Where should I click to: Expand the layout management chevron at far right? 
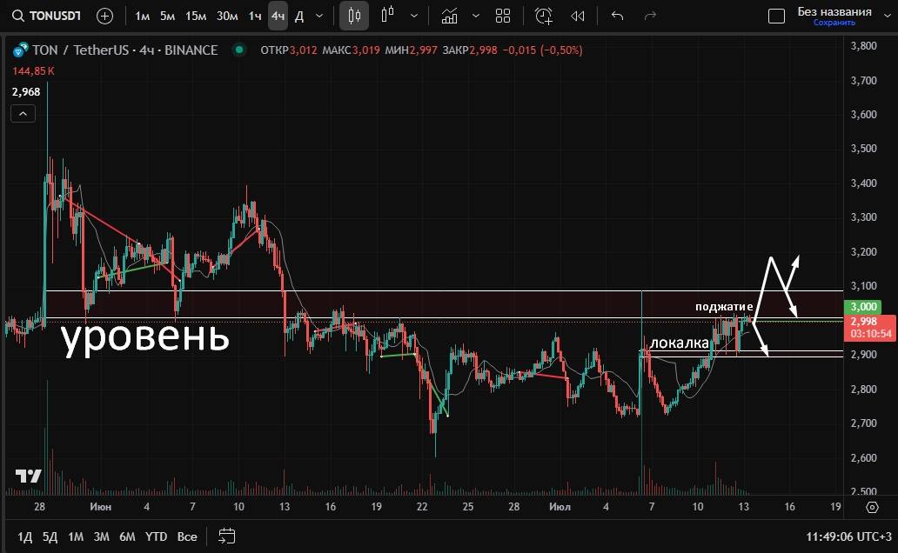(x=887, y=16)
